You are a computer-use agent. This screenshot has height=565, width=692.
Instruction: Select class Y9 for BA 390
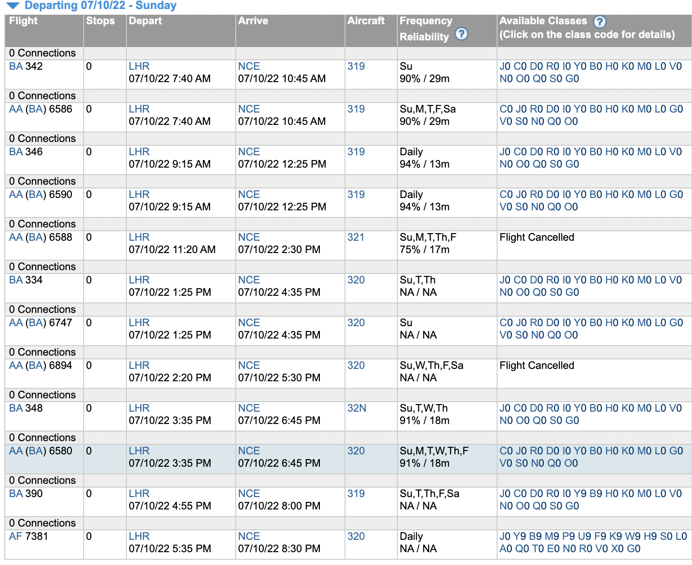(x=580, y=494)
